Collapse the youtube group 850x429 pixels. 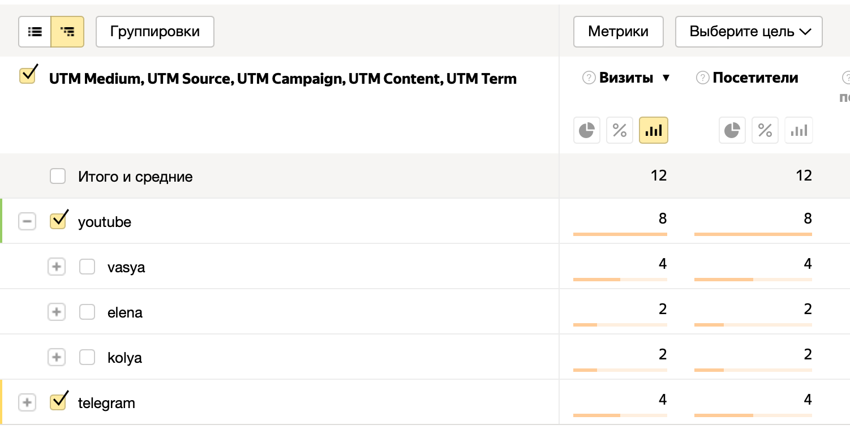[x=27, y=221]
